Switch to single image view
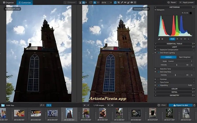 coord(80,2)
